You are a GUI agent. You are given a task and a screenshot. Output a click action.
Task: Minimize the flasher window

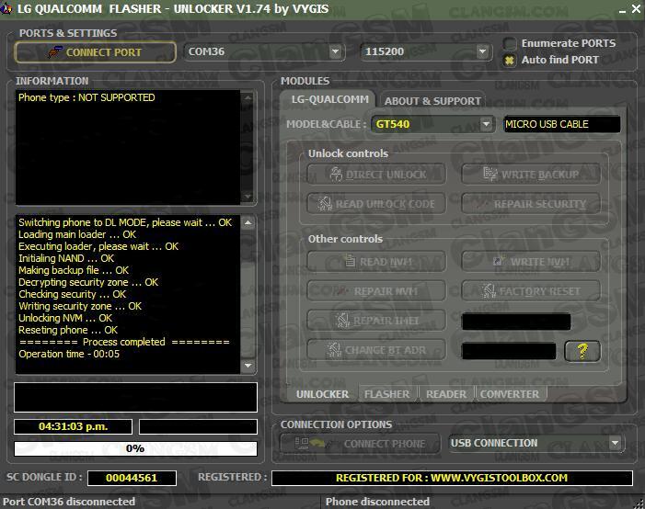coord(622,10)
